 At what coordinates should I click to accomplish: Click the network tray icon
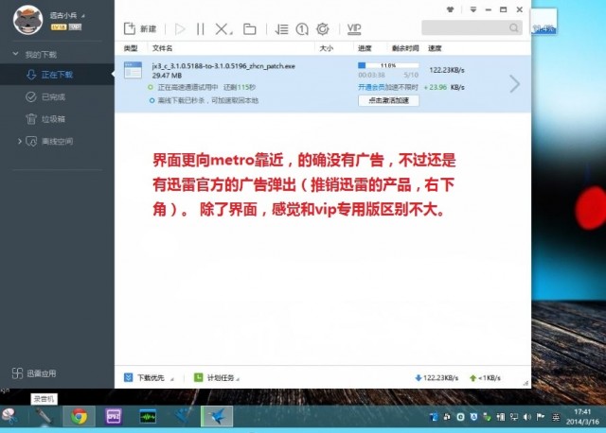[513, 417]
